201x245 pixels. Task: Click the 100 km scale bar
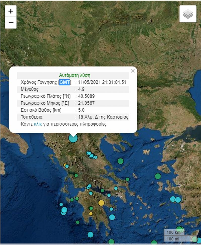coord(172,232)
